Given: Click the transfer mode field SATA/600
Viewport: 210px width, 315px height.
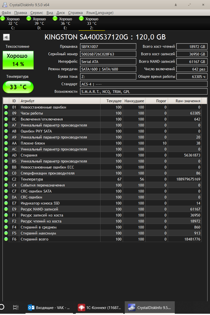Looking at the screenshot, I should (108, 69).
